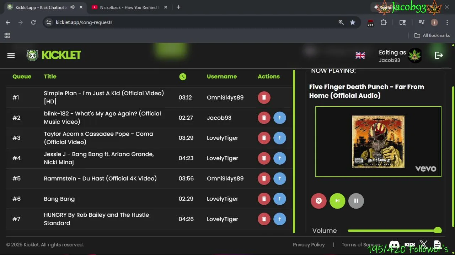This screenshot has width=455, height=255.
Task: Click the Queue column header
Action: 22,76
